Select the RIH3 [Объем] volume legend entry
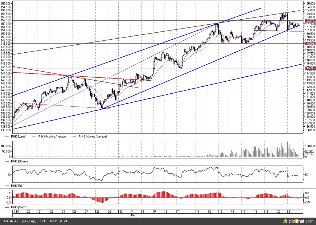 pos(20,161)
